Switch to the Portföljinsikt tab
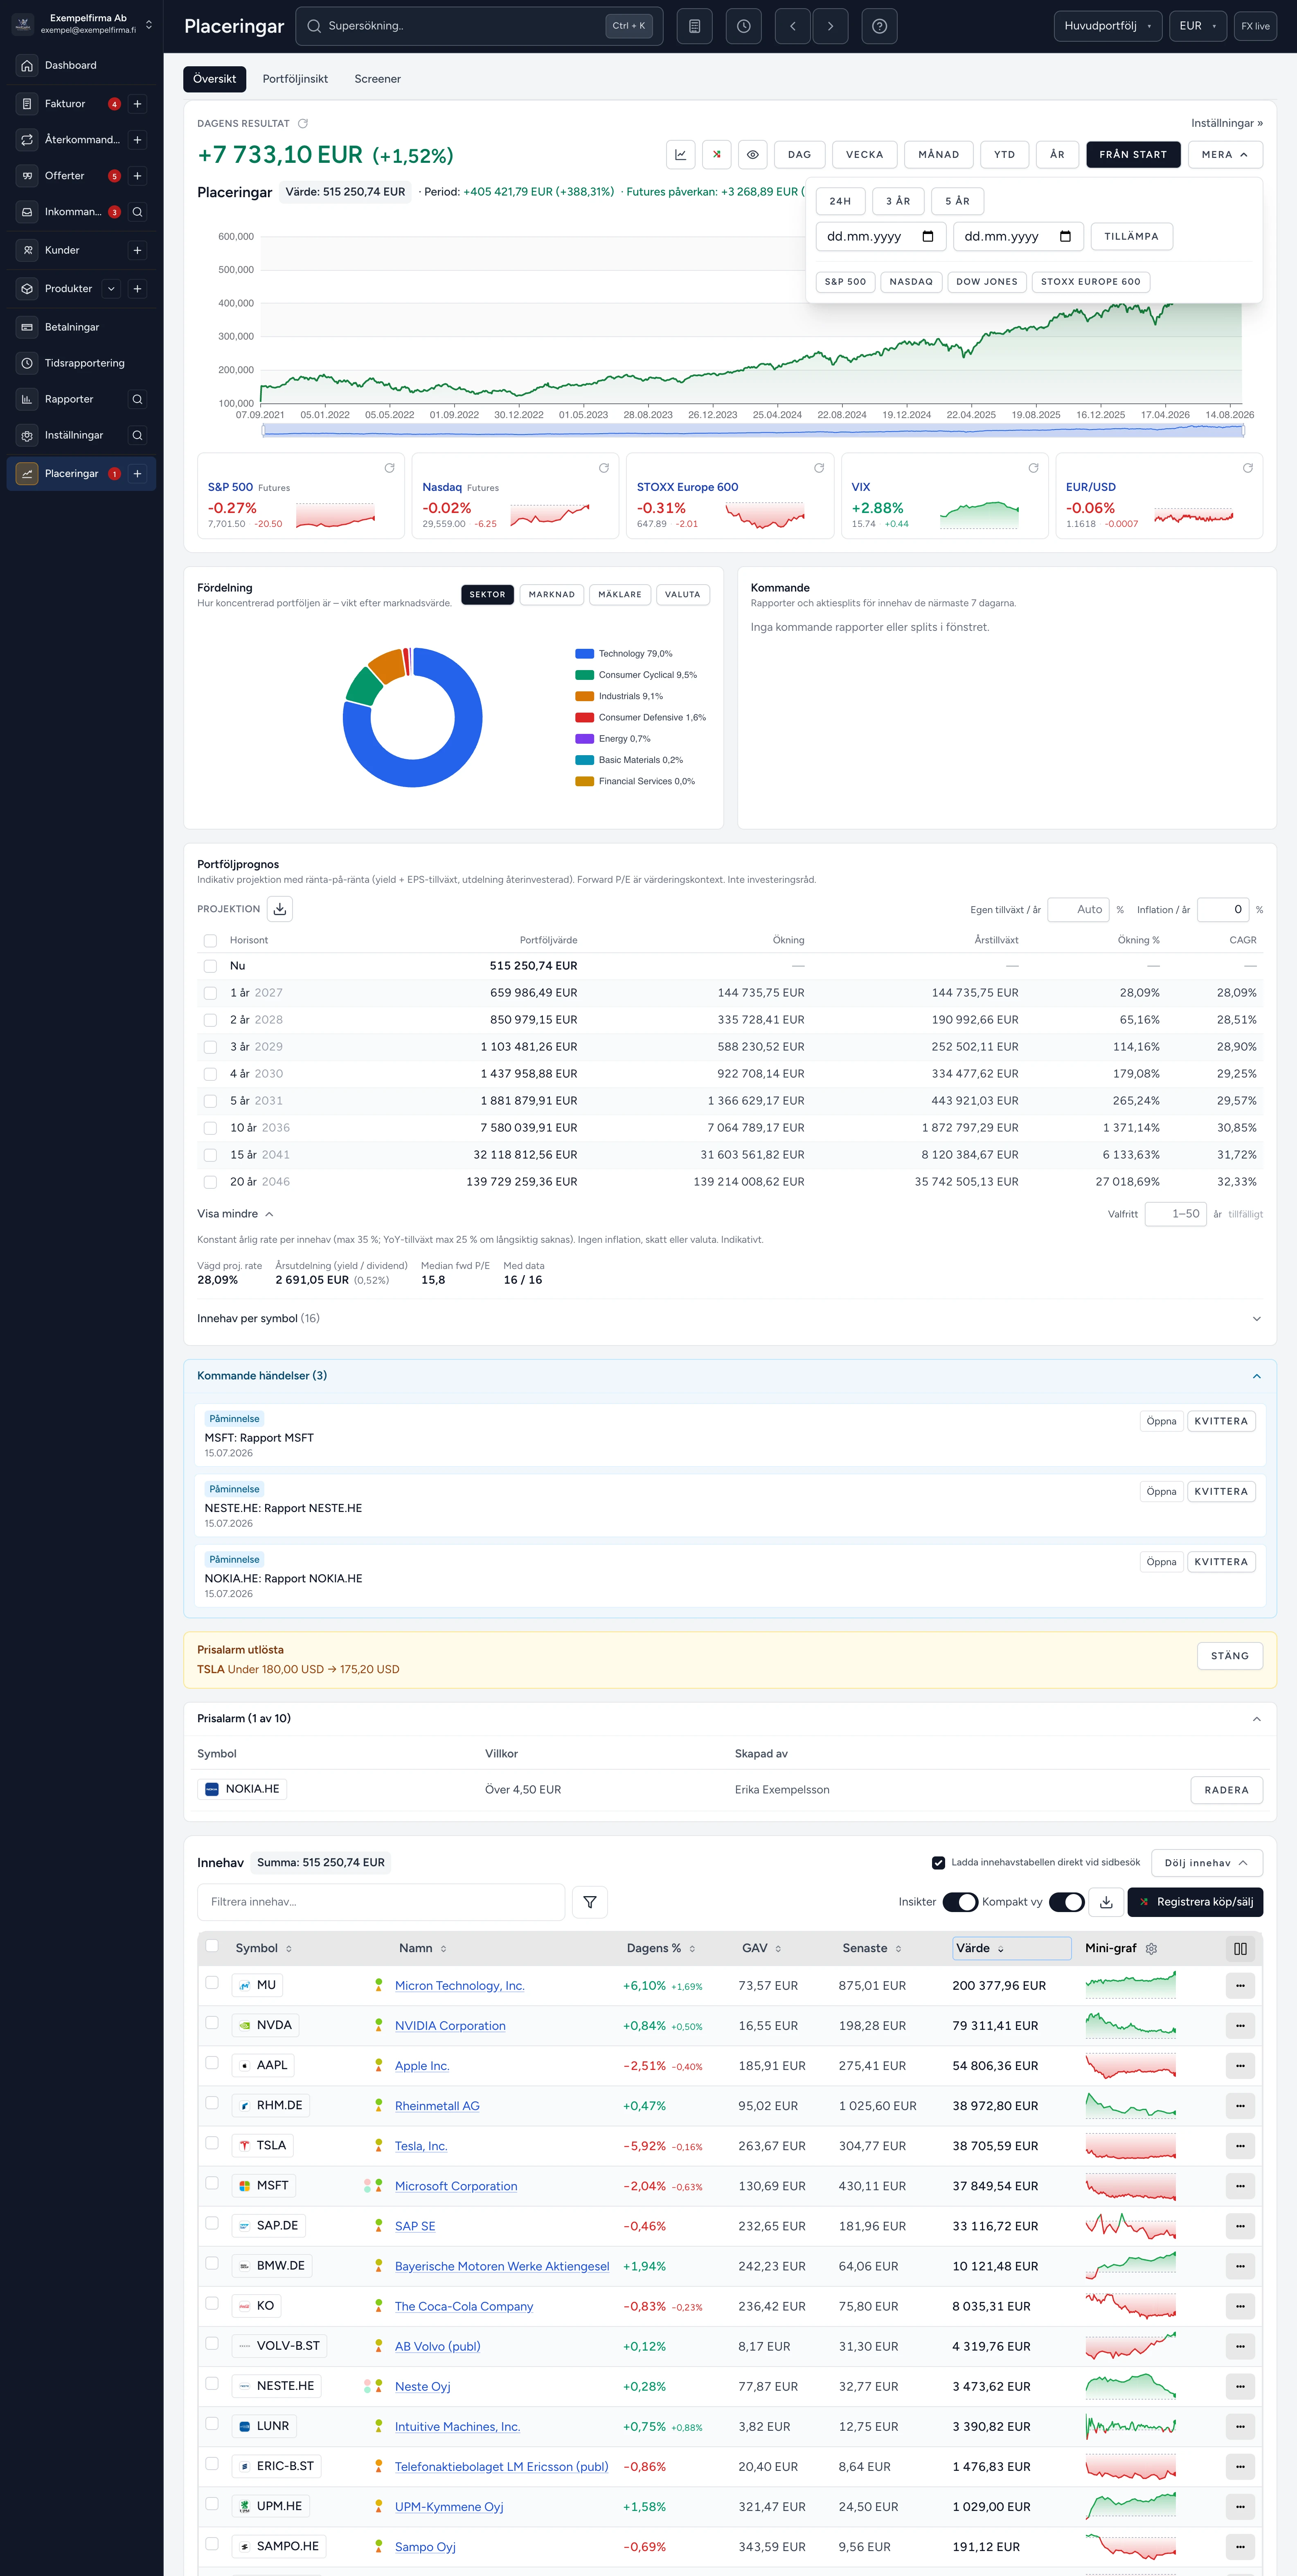This screenshot has height=2576, width=1297. [x=295, y=79]
